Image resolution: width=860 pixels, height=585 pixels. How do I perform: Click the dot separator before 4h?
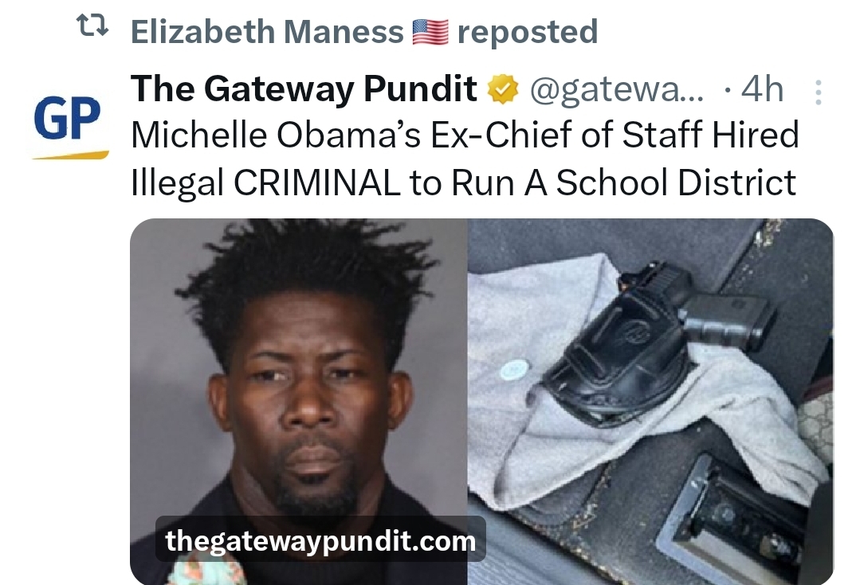727,91
